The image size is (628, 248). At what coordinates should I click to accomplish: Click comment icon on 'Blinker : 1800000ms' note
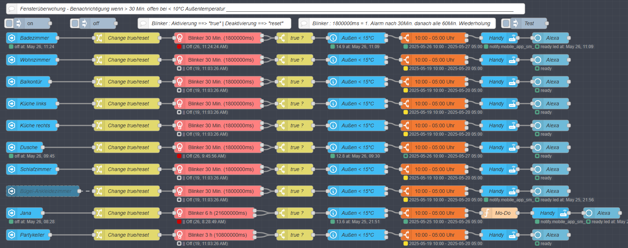pos(304,23)
